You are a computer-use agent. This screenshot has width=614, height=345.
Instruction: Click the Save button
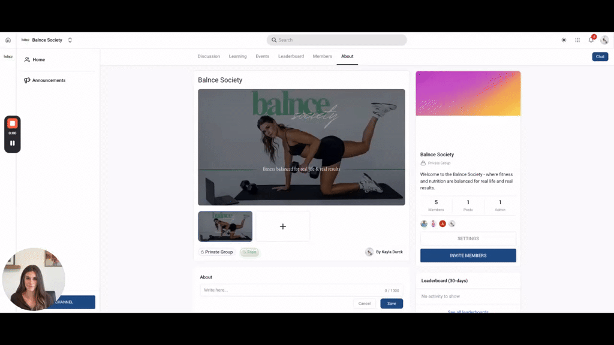(392, 304)
